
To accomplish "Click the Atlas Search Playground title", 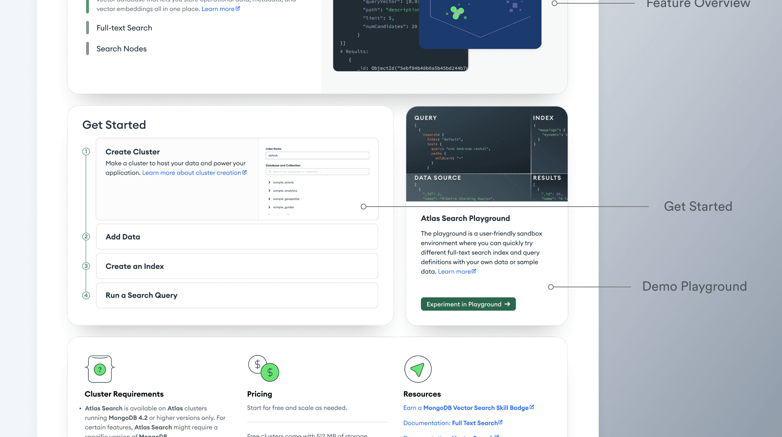I will [465, 218].
